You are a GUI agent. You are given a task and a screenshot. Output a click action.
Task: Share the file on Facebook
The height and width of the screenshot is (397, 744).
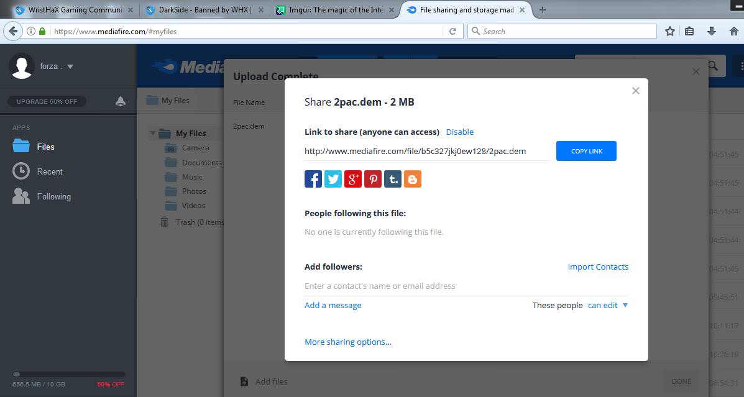313,179
